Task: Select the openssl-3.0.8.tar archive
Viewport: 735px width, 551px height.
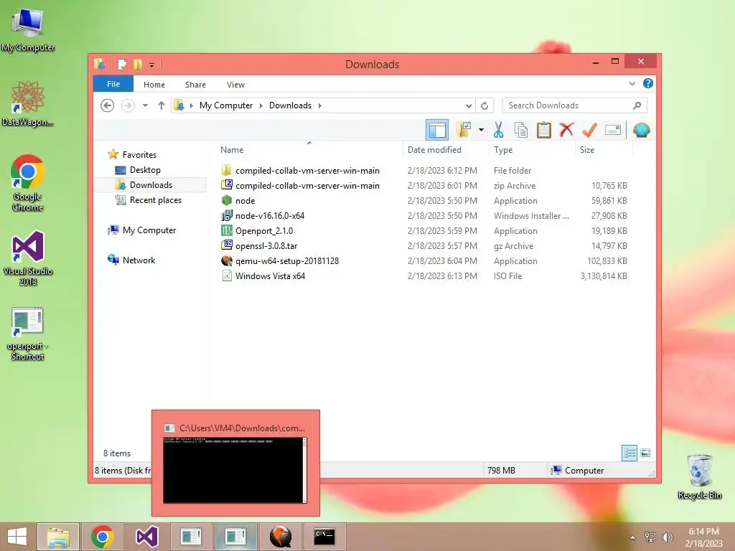Action: (x=423, y=245)
